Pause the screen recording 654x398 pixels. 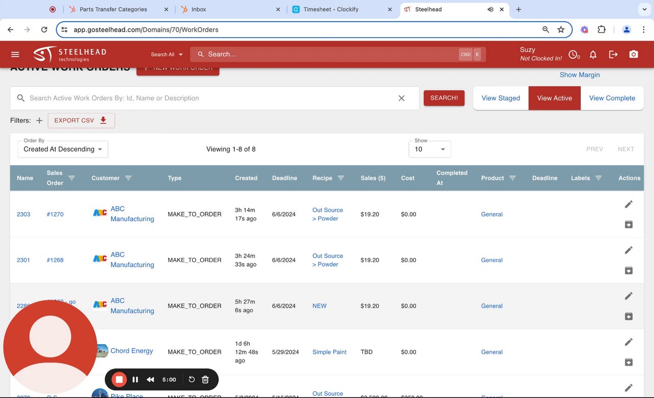click(x=135, y=380)
